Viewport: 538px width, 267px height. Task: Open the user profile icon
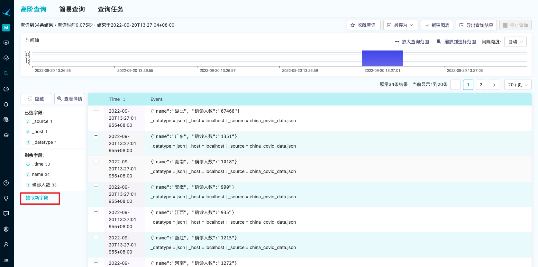coord(6,245)
